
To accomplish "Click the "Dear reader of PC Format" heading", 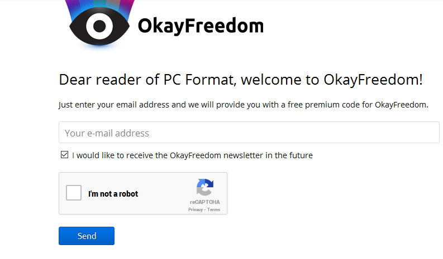I will click(241, 80).
